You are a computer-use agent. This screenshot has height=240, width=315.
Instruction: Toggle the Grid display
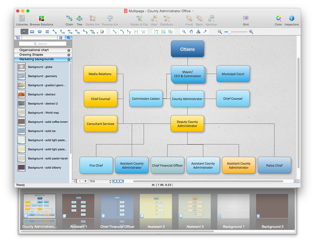tap(246, 21)
